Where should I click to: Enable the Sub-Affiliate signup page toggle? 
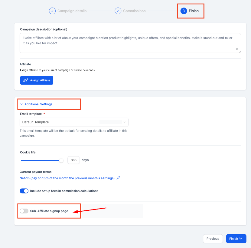24,211
